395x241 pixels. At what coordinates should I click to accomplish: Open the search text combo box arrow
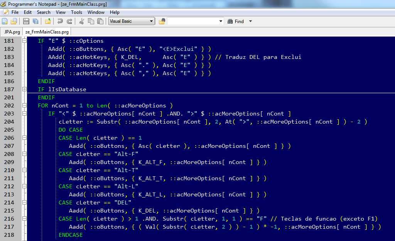(x=221, y=21)
